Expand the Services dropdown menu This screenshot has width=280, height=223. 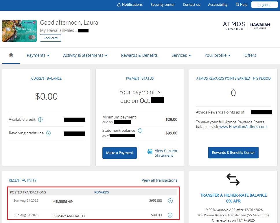coord(181,55)
